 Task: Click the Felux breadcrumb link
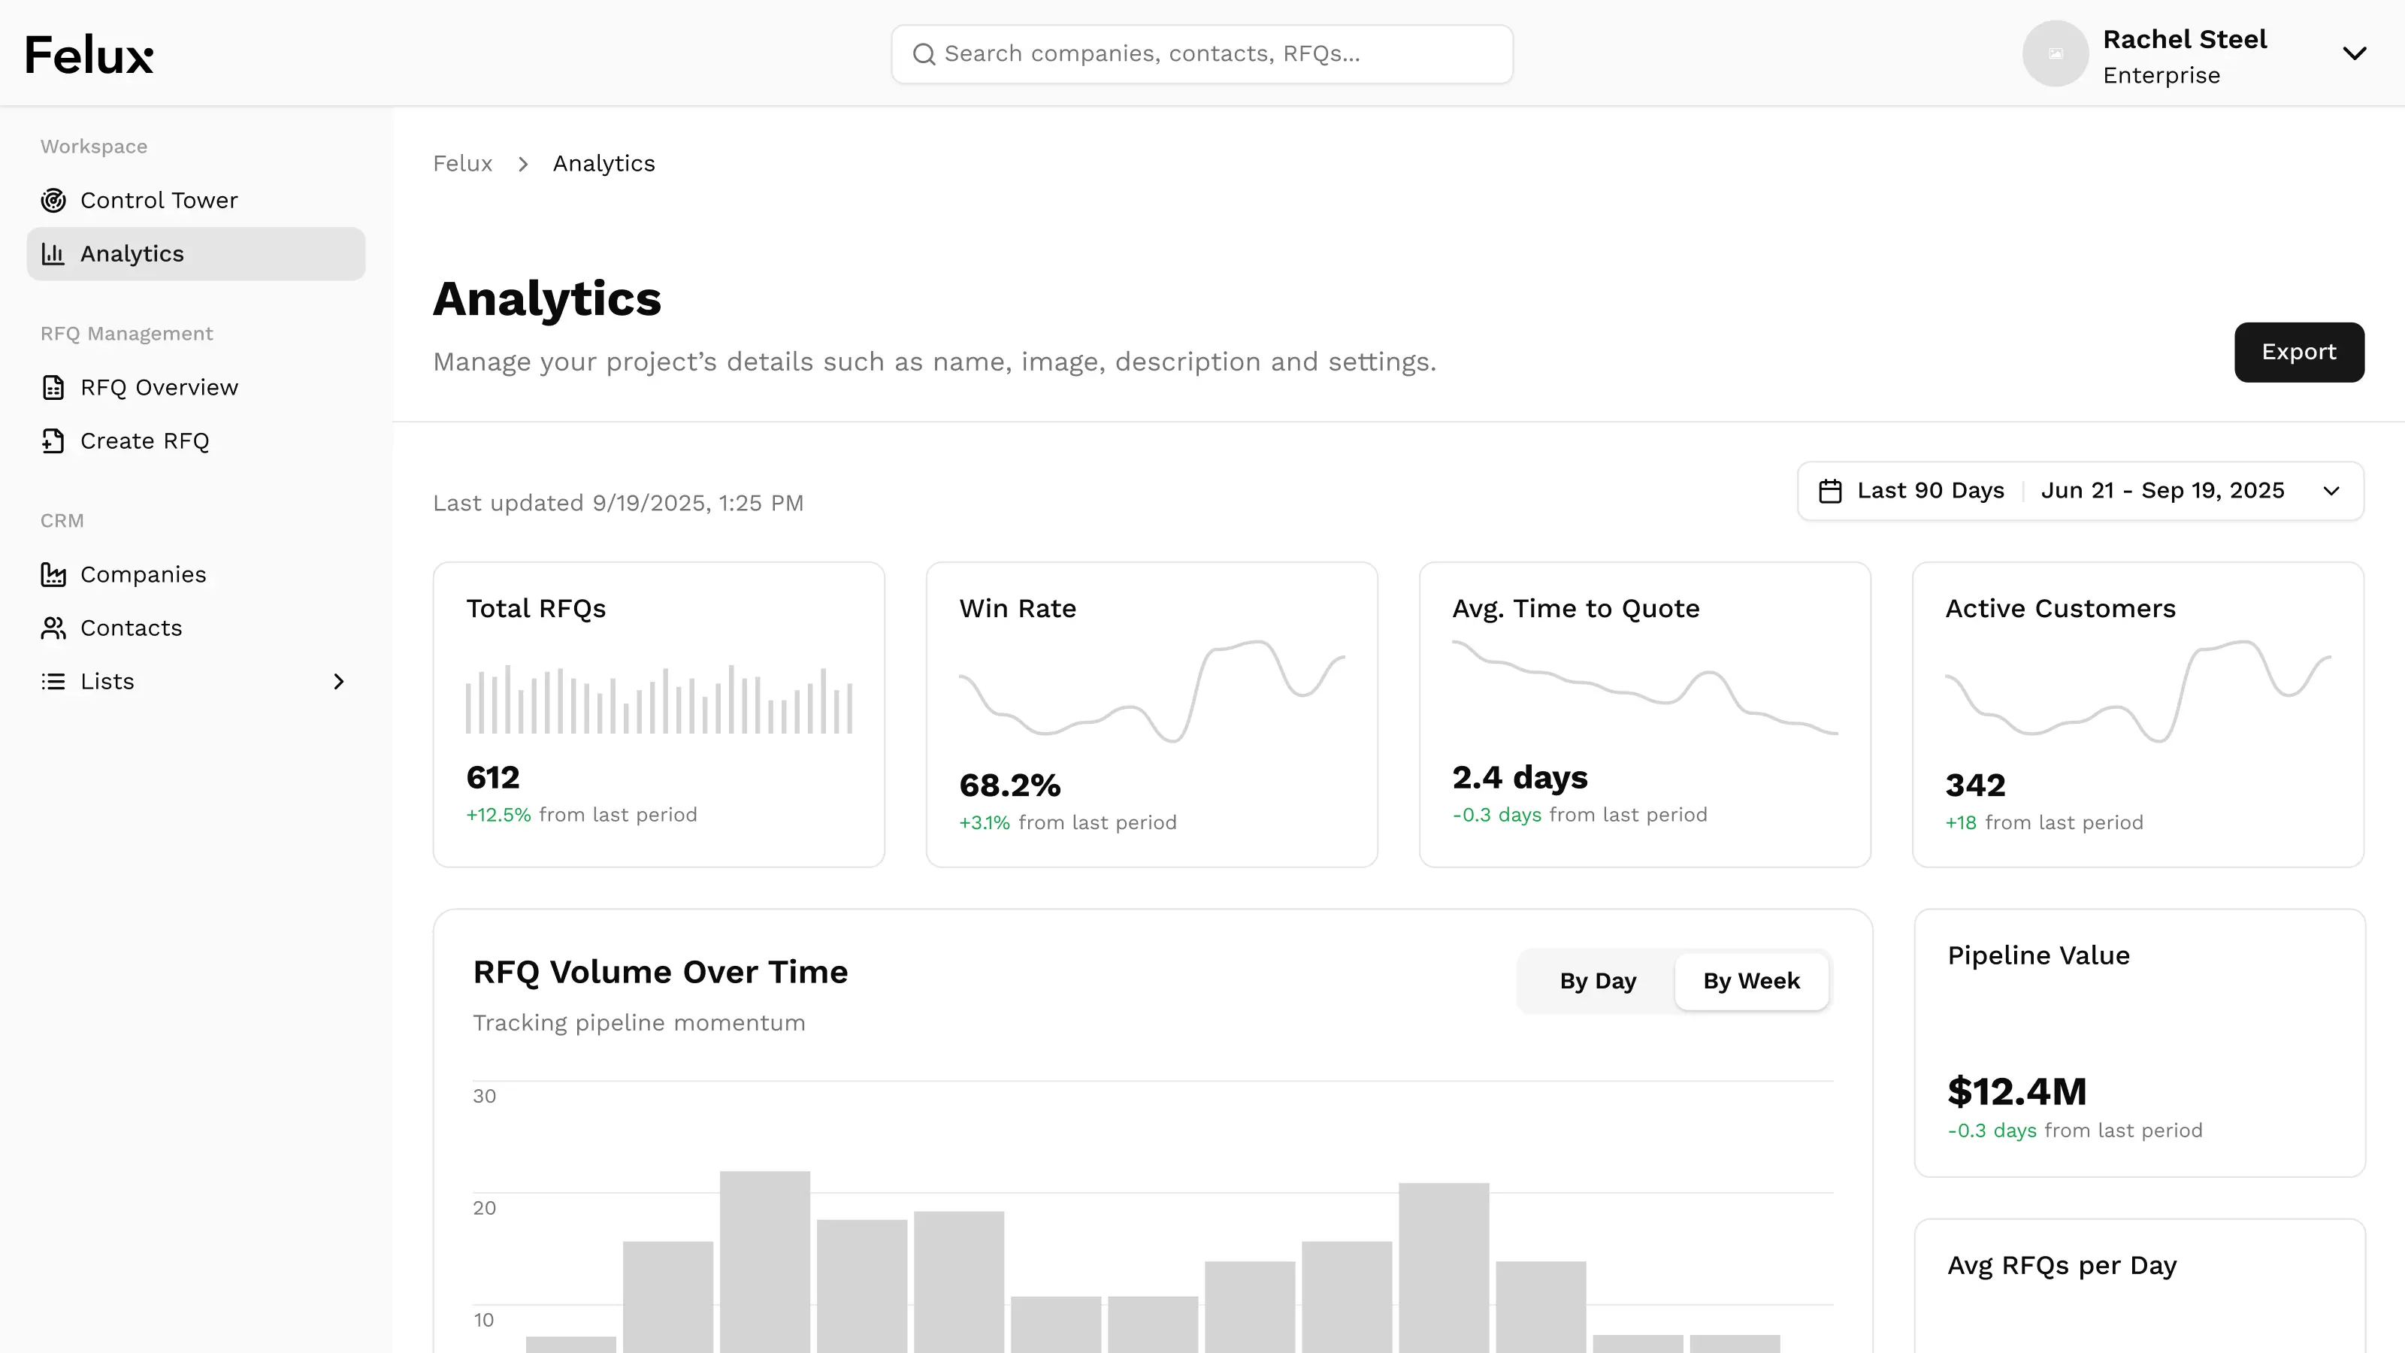pos(462,163)
